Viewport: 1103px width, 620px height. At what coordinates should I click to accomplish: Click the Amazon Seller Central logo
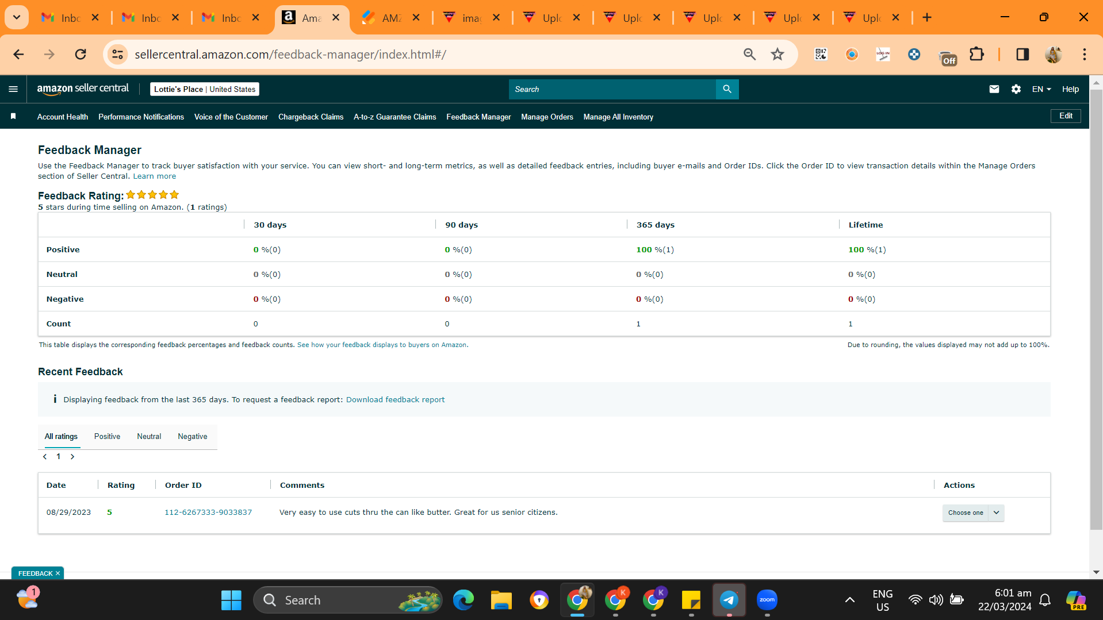(83, 88)
